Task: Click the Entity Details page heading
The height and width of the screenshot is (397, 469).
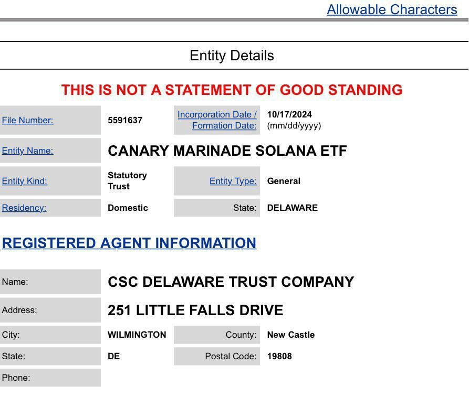Action: coord(232,56)
